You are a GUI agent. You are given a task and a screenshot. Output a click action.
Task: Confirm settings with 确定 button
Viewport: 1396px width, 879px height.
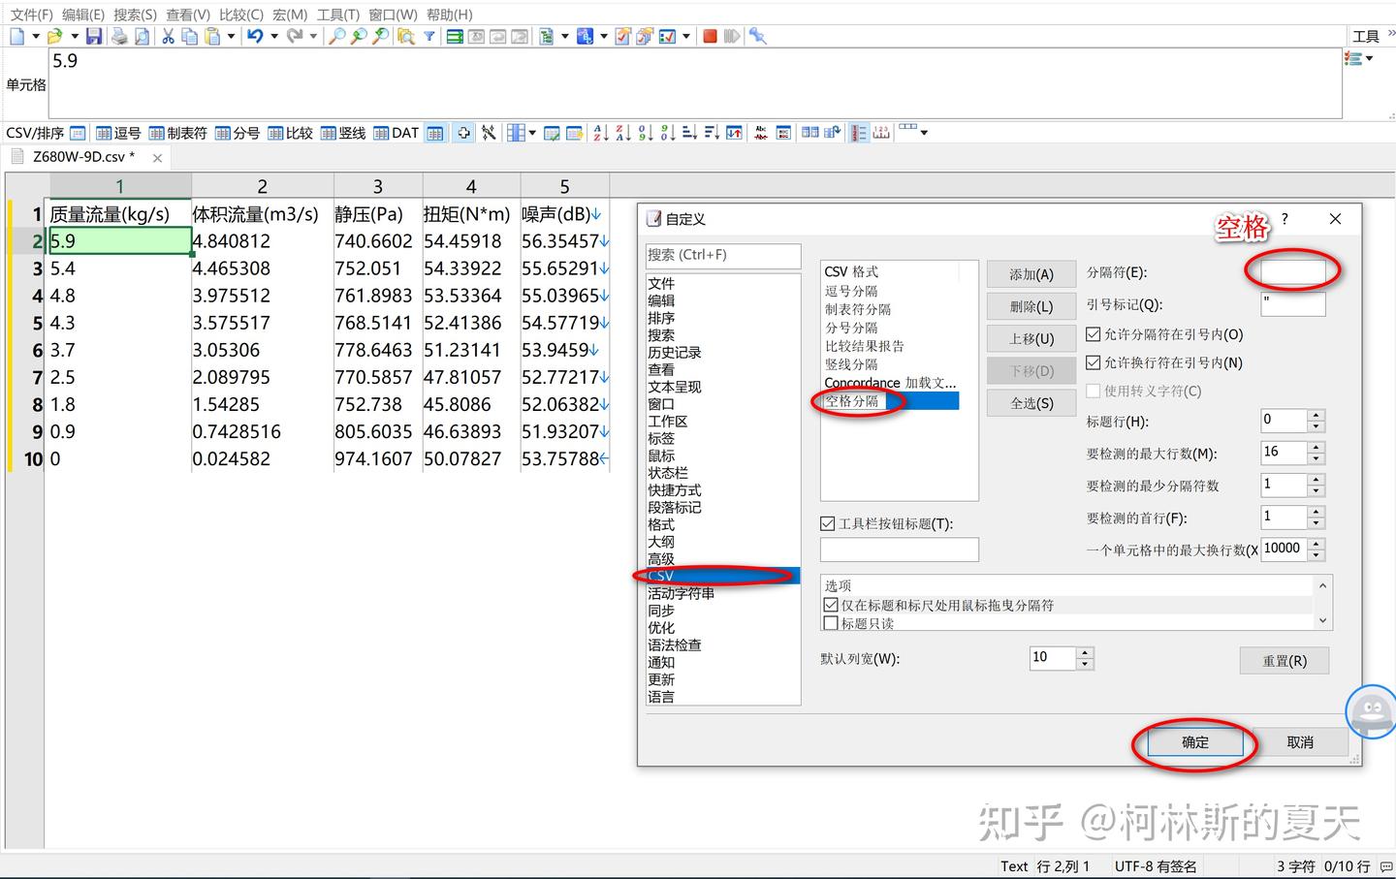point(1194,741)
